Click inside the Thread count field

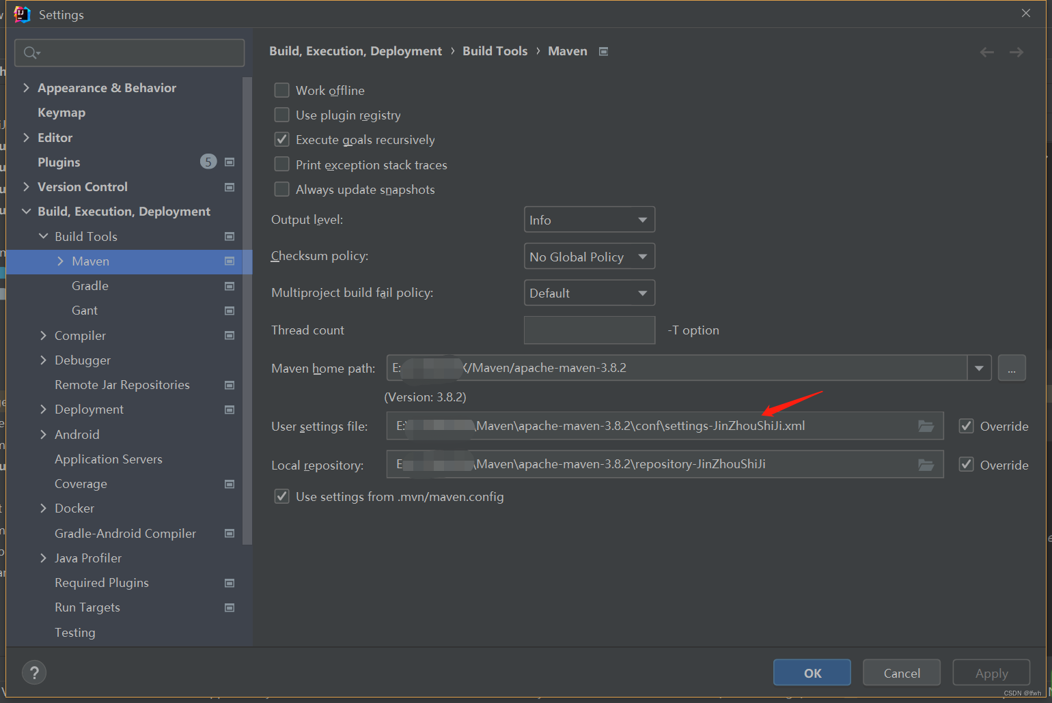point(589,330)
